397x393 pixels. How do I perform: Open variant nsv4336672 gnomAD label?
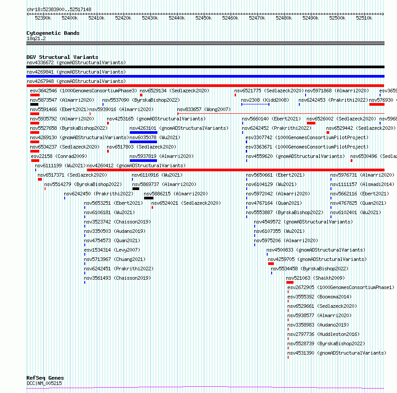coord(76,62)
